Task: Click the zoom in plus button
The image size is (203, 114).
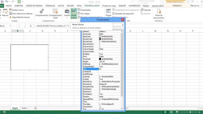Action: [x=200, y=112]
